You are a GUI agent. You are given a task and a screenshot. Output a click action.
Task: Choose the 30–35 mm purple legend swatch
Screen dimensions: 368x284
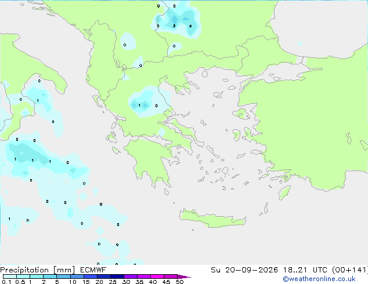131,276
